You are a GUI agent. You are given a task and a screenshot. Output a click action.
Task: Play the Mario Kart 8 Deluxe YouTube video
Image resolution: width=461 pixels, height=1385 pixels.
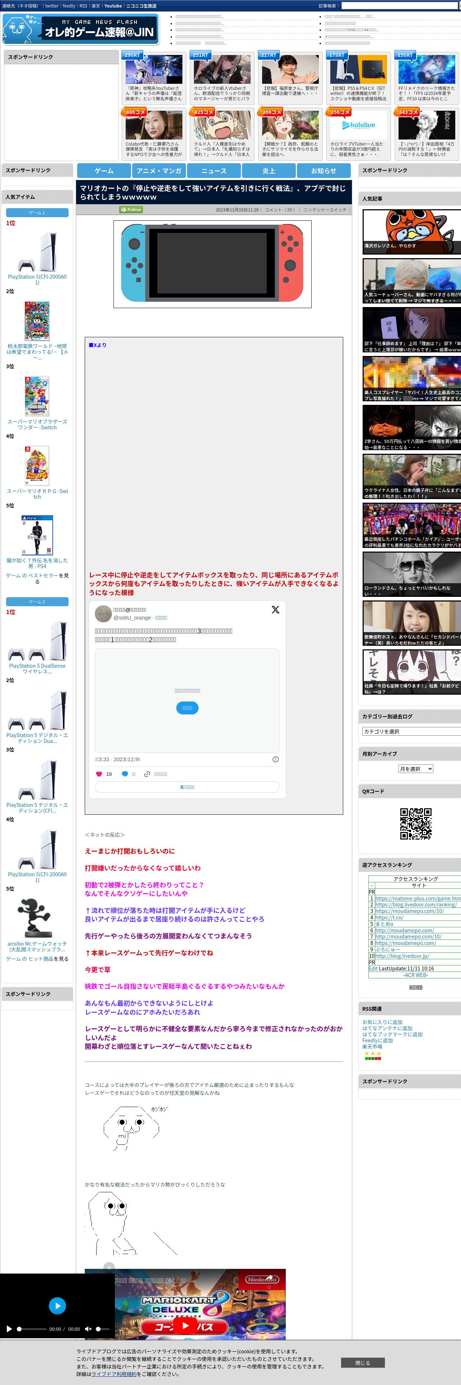[x=185, y=1325]
